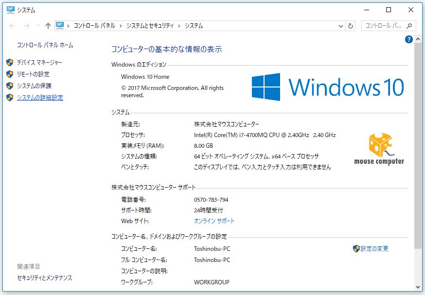Minimize the システム window

click(x=367, y=10)
